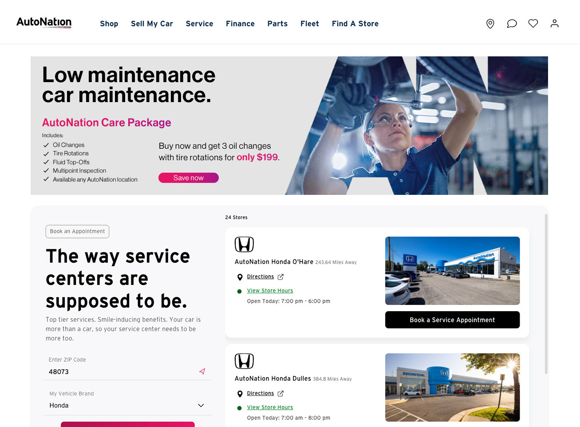Click external link icon for Dulles directions
This screenshot has width=580, height=427.
pyautogui.click(x=280, y=394)
